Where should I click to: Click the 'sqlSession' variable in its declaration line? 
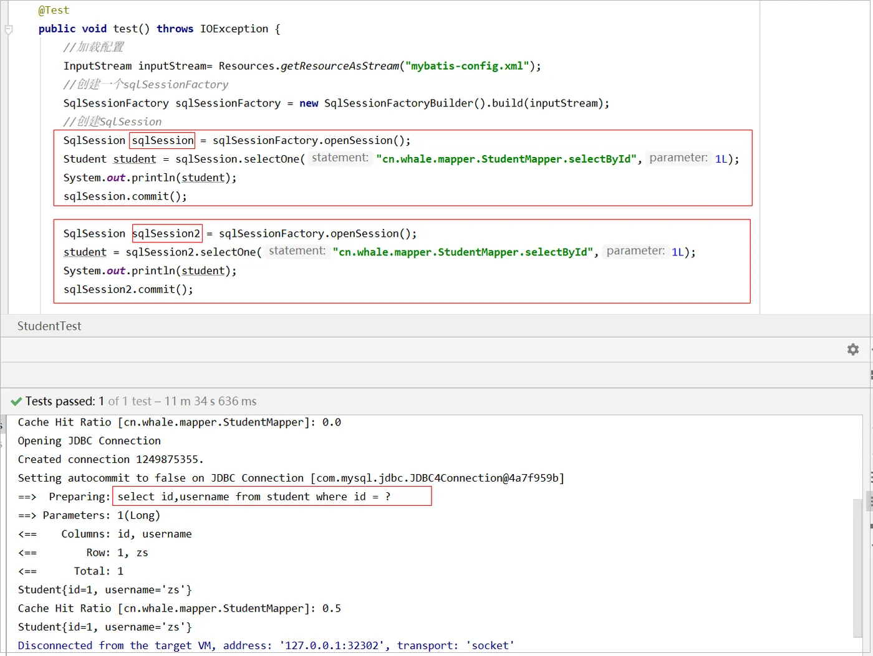162,140
